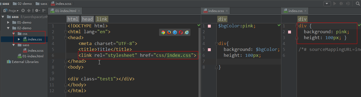Screen dimensions: 361x97
Task: Click green inspection checkmark in html editor
Action: (199, 25)
